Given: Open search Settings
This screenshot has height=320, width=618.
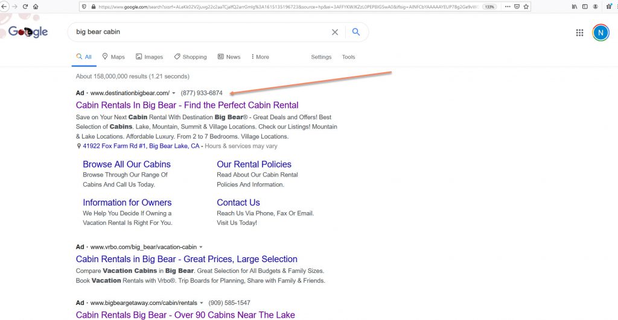Looking at the screenshot, I should coord(321,57).
